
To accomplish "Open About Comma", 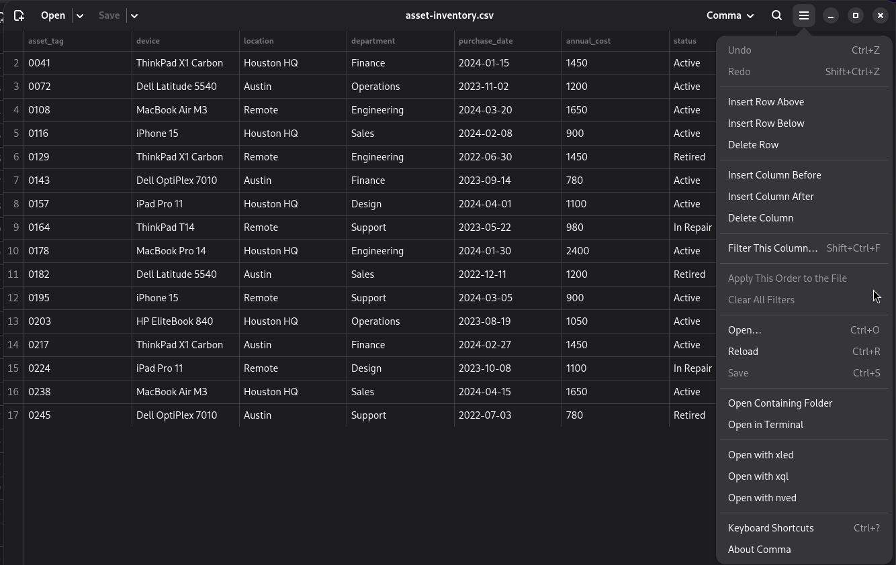I will coord(804,550).
